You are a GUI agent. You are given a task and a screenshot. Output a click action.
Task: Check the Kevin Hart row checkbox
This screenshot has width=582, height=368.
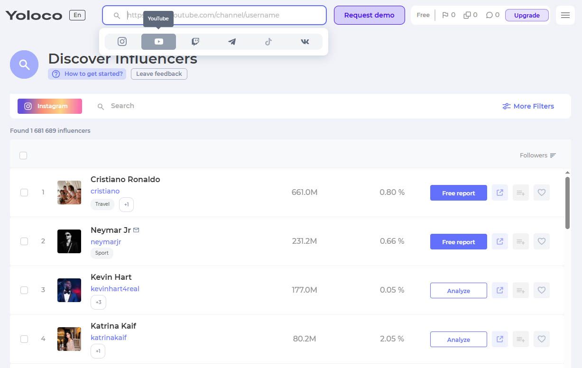(24, 290)
